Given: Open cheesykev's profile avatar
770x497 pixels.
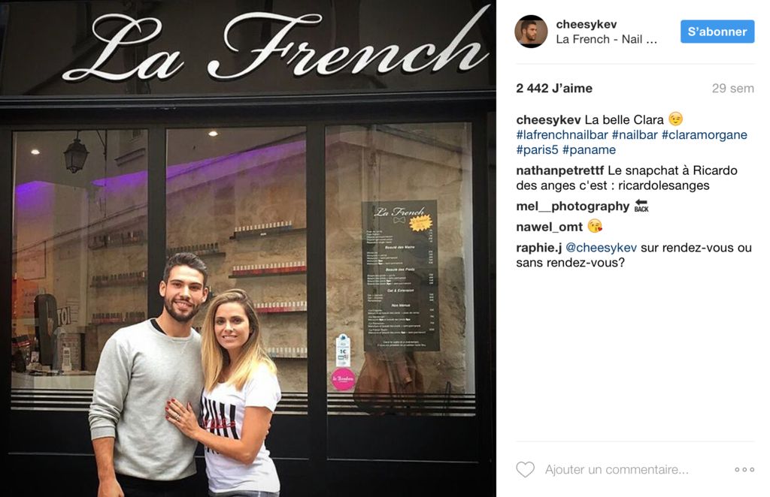Looking at the screenshot, I should [531, 32].
